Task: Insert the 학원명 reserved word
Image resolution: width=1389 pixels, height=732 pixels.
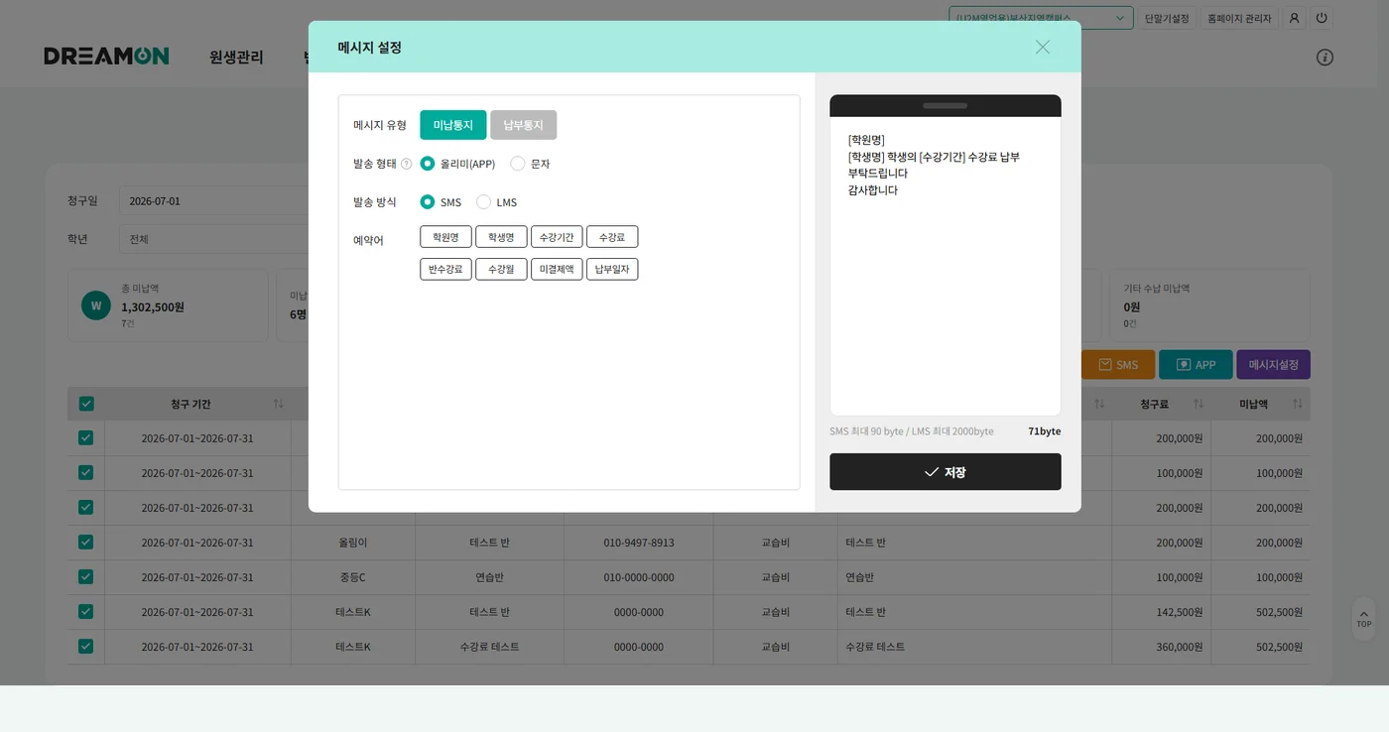Action: click(x=445, y=237)
